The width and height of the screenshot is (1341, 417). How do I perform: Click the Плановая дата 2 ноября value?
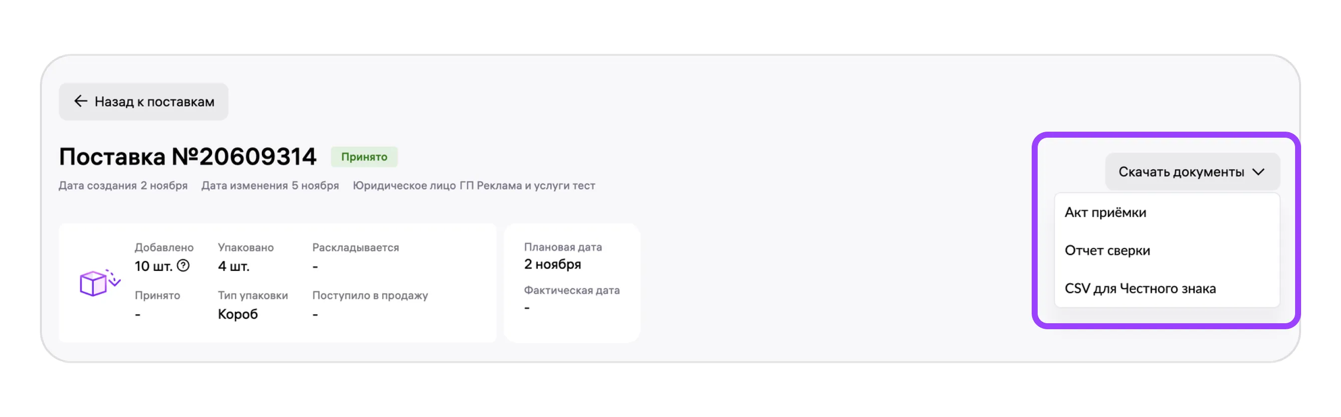[x=552, y=264]
